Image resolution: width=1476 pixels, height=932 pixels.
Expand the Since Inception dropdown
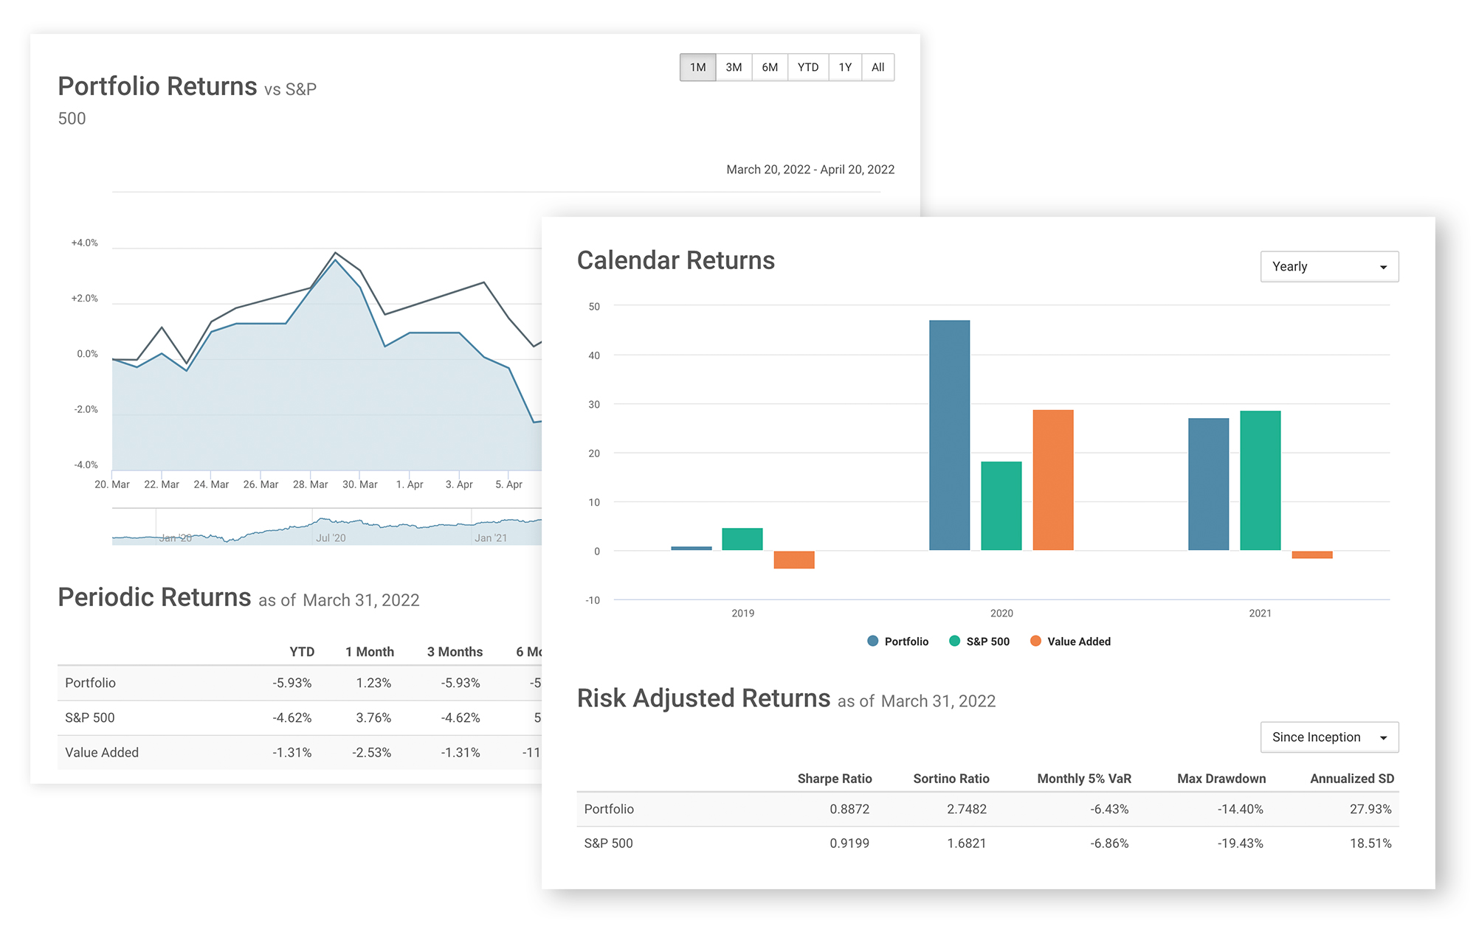(1329, 737)
